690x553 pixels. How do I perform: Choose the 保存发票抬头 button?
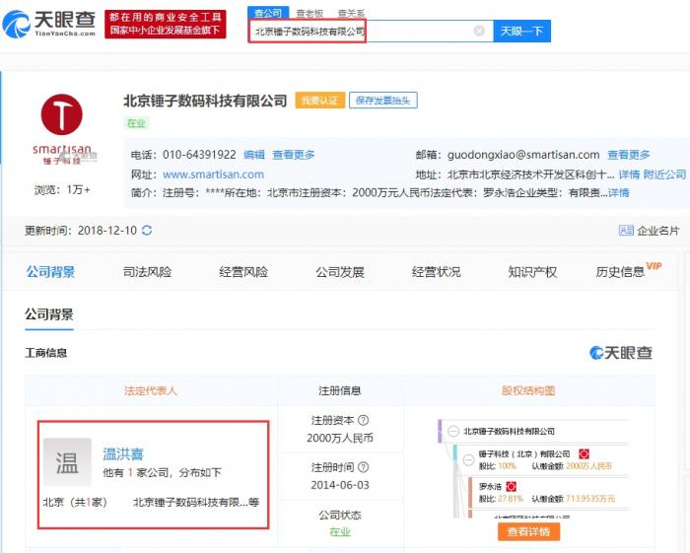[x=382, y=101]
